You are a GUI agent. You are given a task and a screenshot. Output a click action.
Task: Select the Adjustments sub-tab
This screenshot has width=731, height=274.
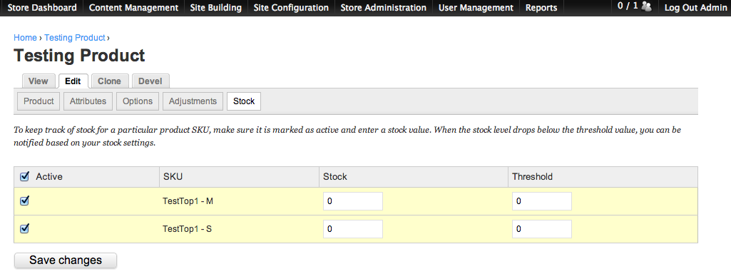pyautogui.click(x=193, y=101)
